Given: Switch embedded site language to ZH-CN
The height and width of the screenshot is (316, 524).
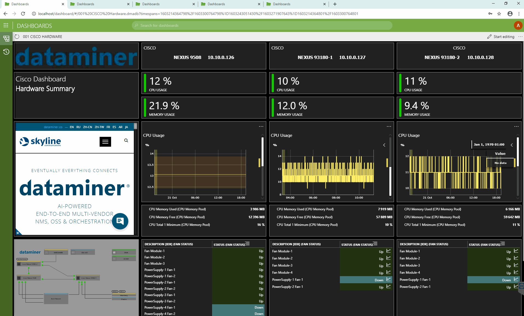Looking at the screenshot, I should (x=88, y=127).
